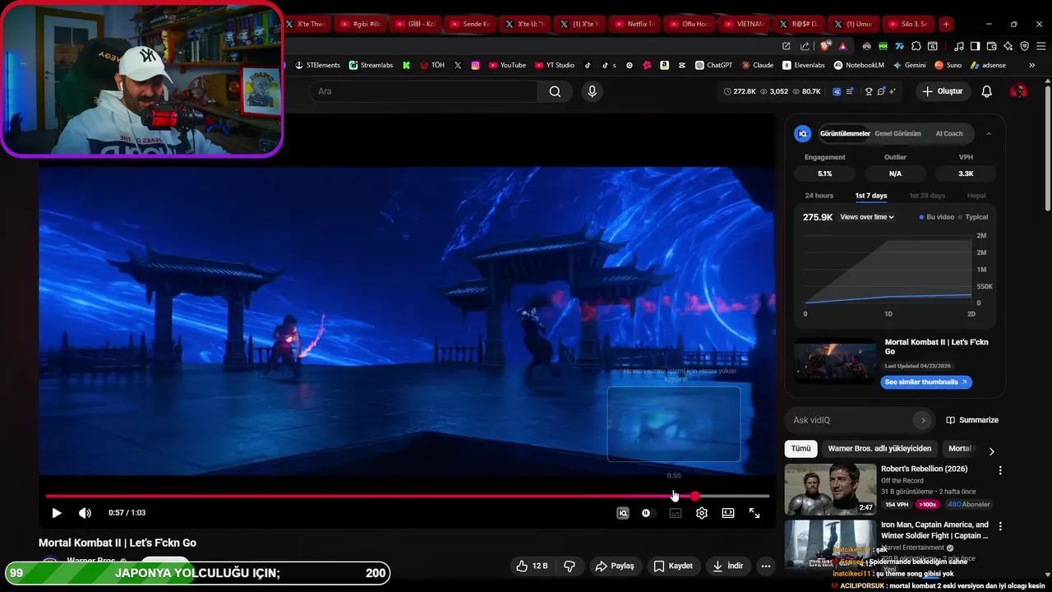Open the Suno bookmark
1052x592 pixels.
click(948, 65)
